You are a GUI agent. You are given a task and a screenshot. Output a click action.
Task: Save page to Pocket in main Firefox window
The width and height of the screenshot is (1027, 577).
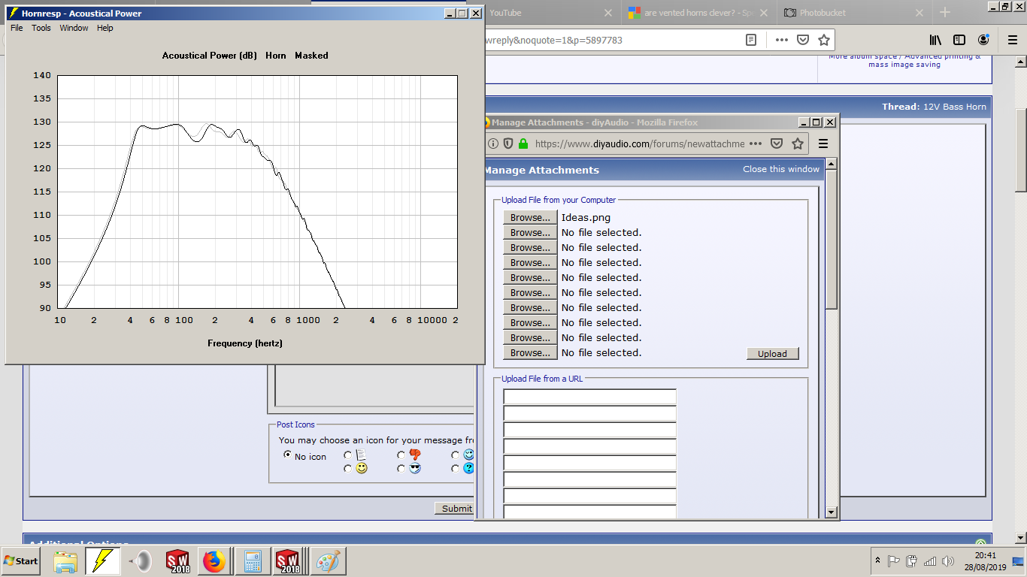(802, 40)
